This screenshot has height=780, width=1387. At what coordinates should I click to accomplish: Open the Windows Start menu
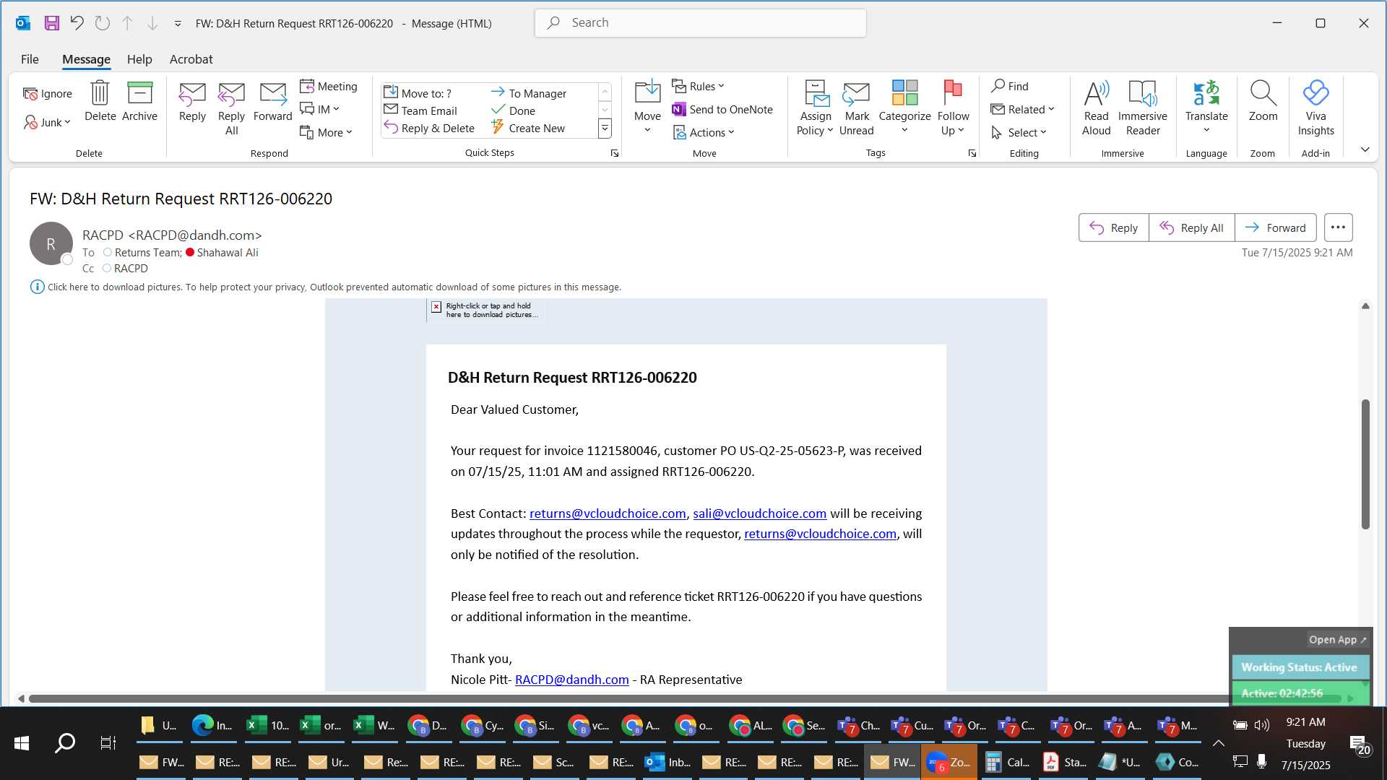point(22,743)
